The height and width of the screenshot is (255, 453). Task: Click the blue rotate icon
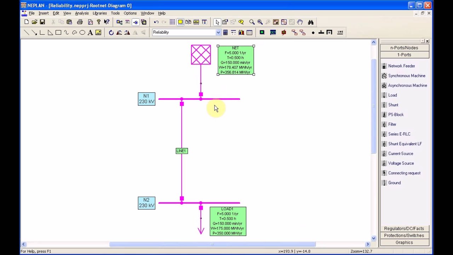[x=111, y=32]
